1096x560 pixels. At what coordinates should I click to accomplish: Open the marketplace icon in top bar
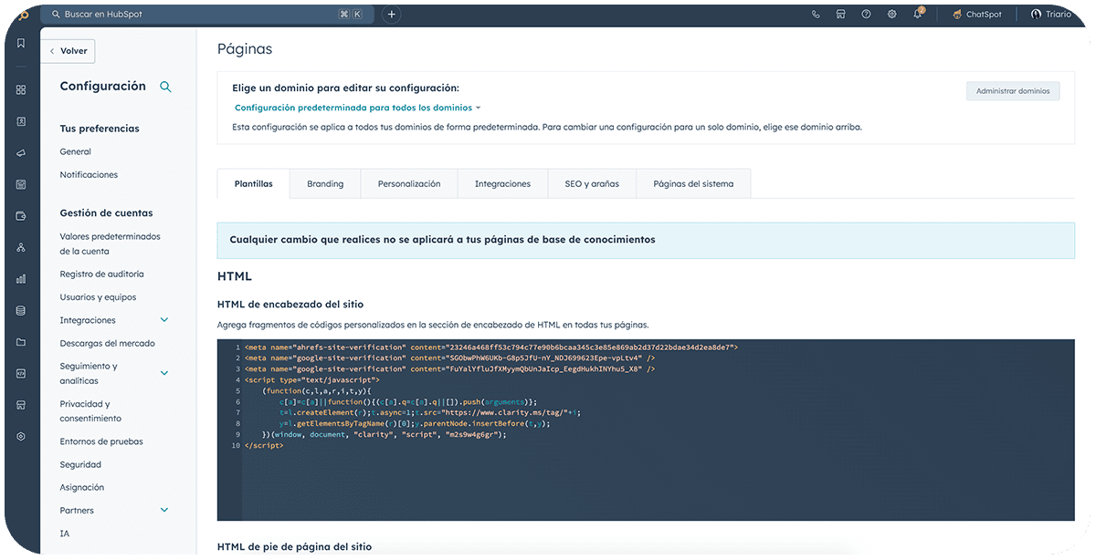pos(840,15)
